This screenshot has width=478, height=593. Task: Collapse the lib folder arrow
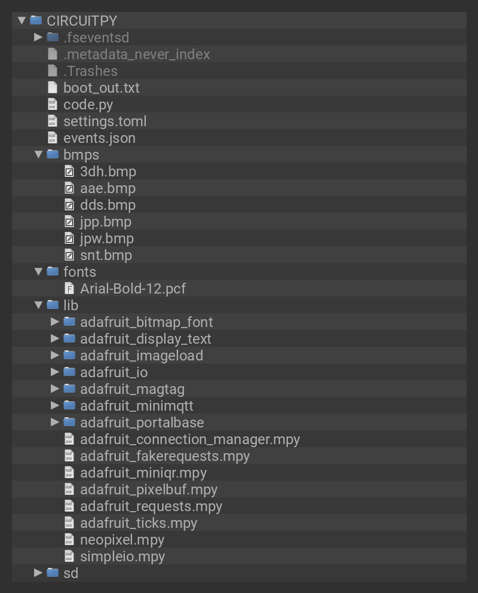pyautogui.click(x=38, y=305)
